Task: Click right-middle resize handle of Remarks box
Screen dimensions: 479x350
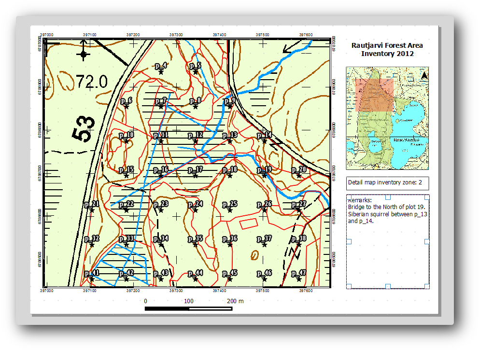Action: 427,241
